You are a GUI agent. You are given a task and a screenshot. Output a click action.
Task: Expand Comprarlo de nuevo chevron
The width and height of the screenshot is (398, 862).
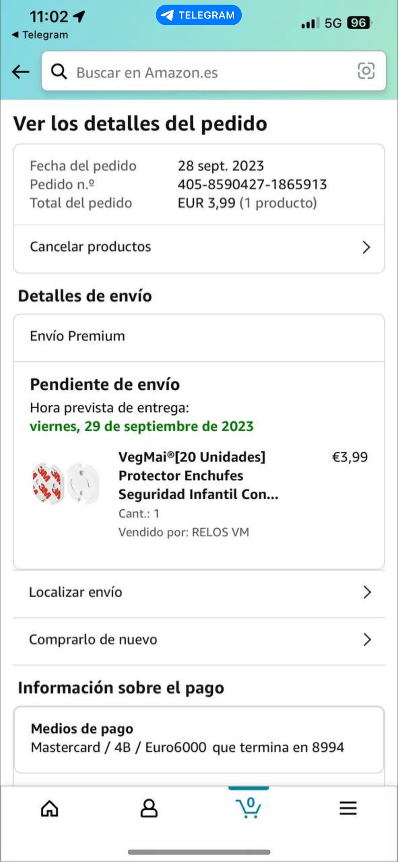click(x=367, y=640)
